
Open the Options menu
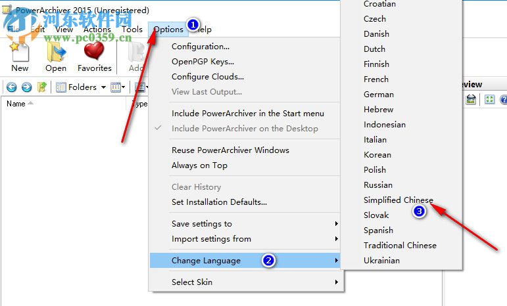[168, 30]
